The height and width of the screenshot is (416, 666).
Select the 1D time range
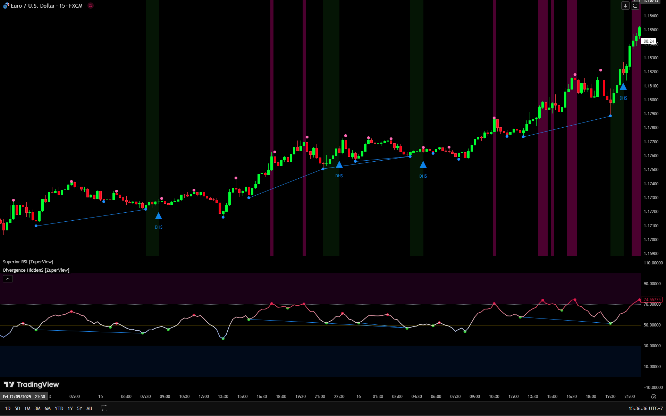8,408
